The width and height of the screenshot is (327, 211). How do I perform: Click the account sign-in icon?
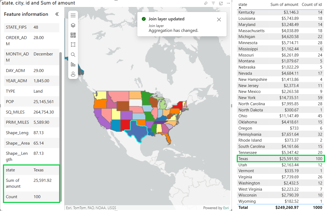click(73, 74)
